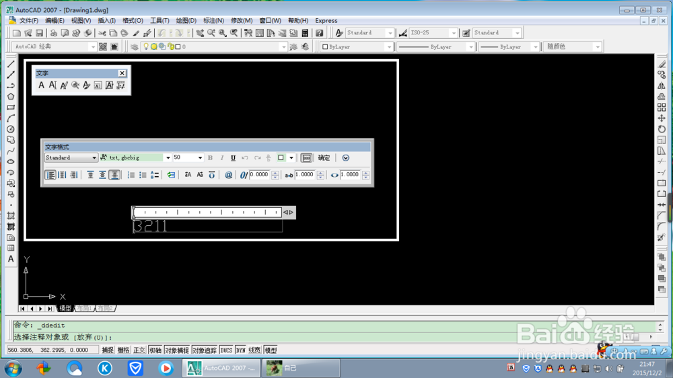673x378 pixels.
Task: Click the AutoCAD 2007 taskbar button
Action: click(x=222, y=368)
